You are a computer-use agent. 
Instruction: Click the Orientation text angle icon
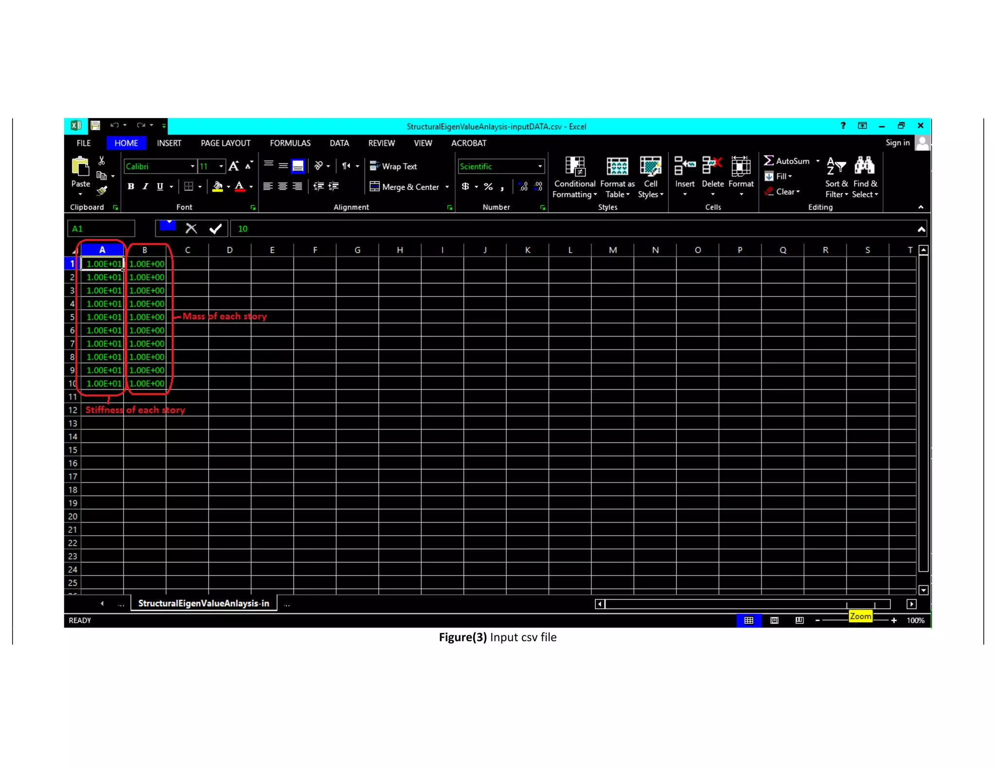tap(319, 166)
